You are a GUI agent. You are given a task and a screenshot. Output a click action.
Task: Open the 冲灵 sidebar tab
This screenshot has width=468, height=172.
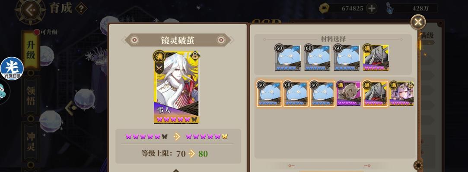tap(31, 141)
